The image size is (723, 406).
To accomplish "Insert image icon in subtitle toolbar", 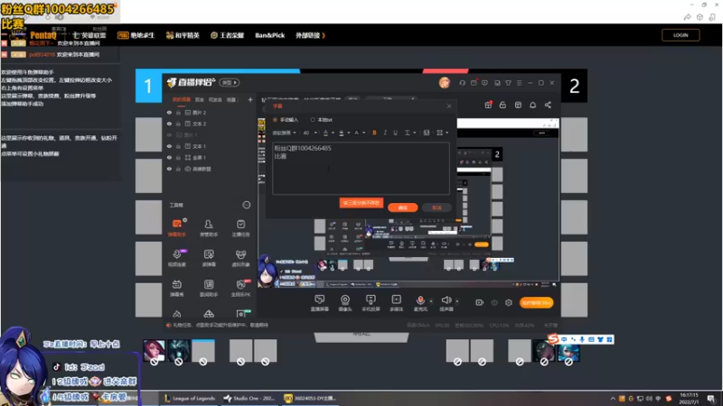I will tap(426, 133).
